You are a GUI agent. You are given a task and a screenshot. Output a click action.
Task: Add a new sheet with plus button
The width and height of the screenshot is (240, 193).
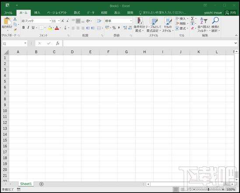pyautogui.click(x=41, y=184)
